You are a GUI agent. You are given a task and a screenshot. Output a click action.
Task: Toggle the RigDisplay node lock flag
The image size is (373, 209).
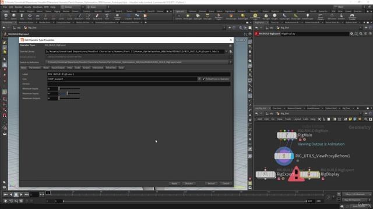(323, 179)
